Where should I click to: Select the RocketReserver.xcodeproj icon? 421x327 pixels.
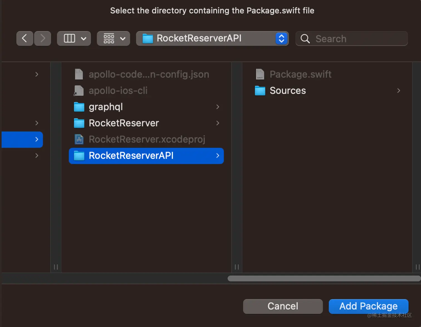[x=79, y=139]
